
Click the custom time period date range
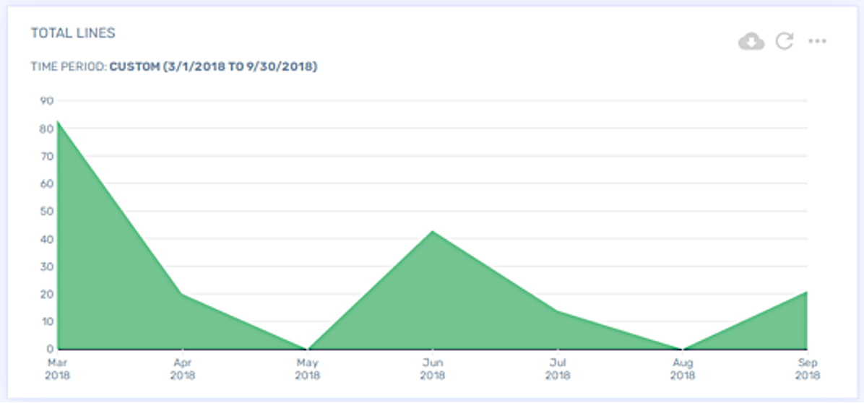[x=213, y=66]
